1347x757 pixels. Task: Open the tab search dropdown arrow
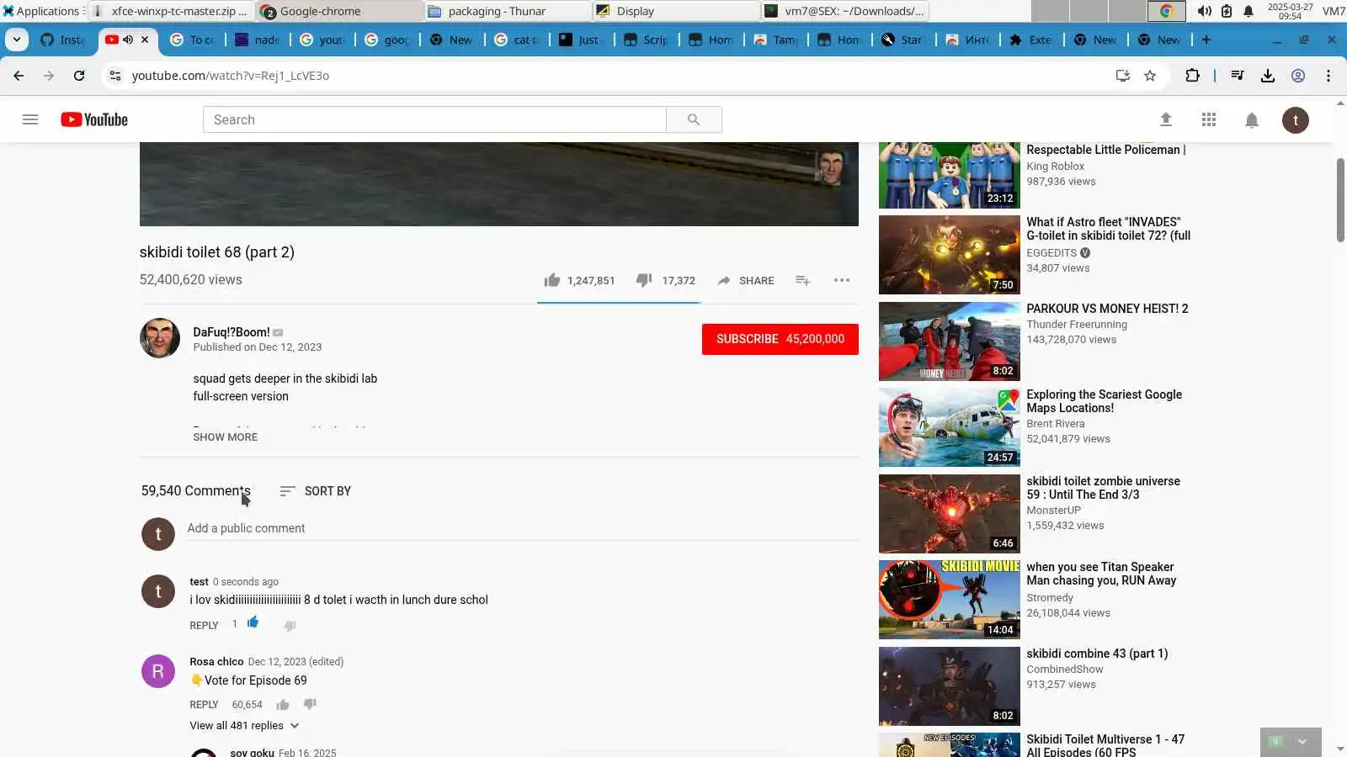click(17, 40)
